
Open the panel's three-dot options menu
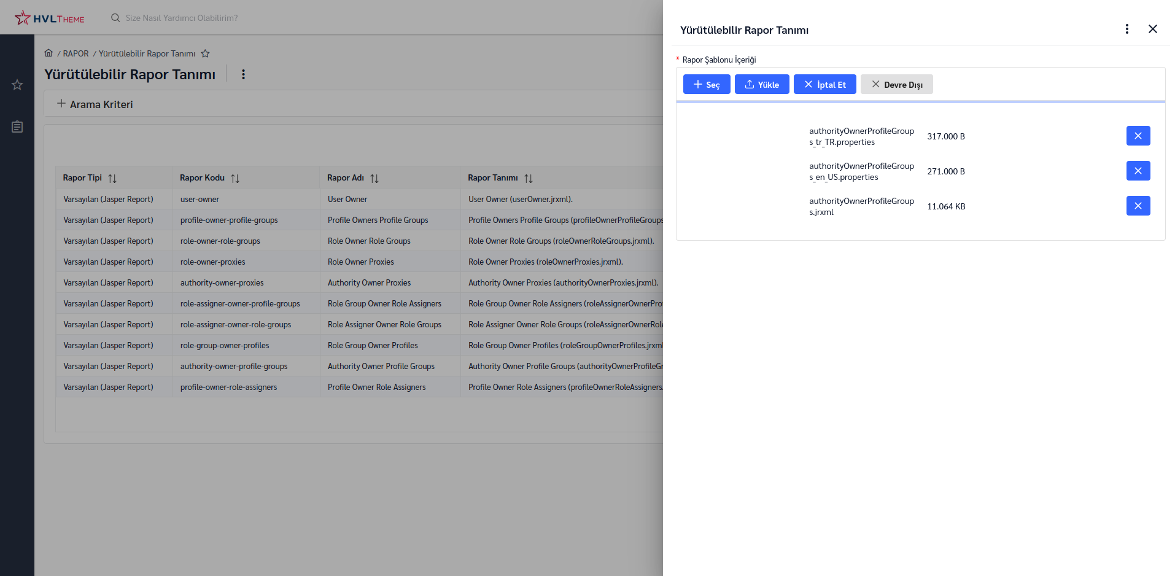1127,29
